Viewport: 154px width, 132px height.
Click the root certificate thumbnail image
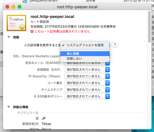[x=16, y=23]
